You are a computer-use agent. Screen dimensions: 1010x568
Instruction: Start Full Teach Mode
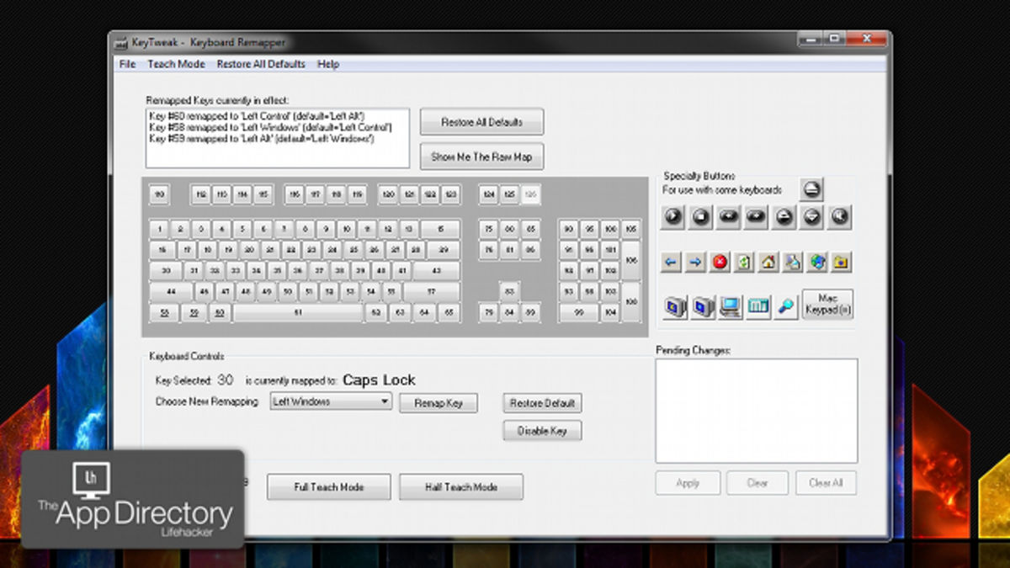pyautogui.click(x=328, y=487)
